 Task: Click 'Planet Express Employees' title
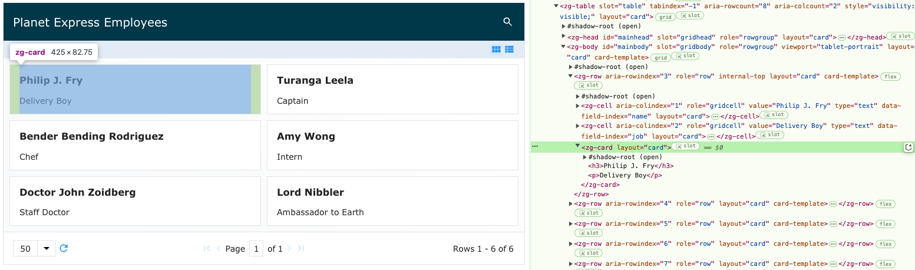(90, 22)
